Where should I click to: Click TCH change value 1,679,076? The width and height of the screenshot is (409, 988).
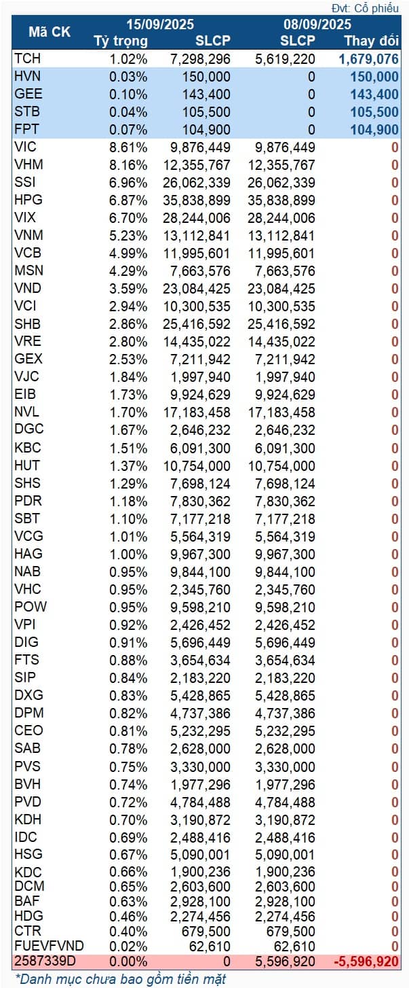368,58
